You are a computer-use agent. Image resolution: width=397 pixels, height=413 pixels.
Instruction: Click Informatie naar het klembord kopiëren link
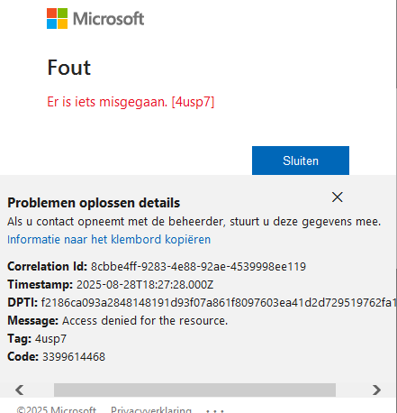109,240
